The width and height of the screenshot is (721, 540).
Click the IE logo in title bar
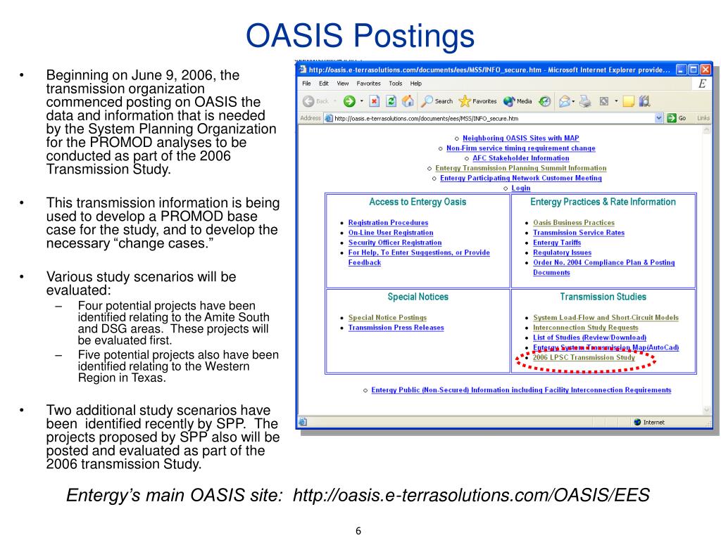(x=303, y=70)
